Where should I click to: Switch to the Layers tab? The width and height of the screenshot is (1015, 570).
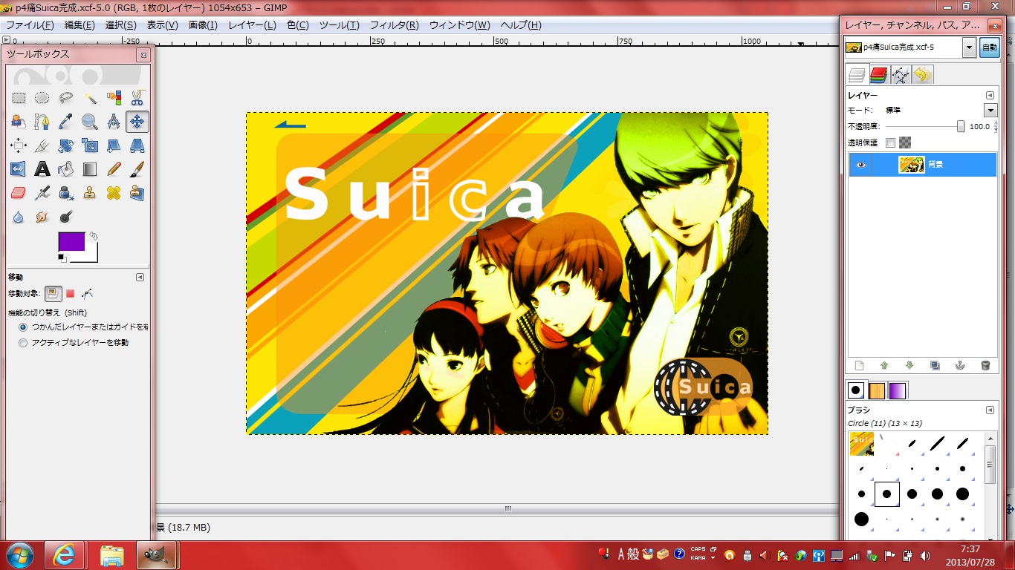pyautogui.click(x=857, y=74)
